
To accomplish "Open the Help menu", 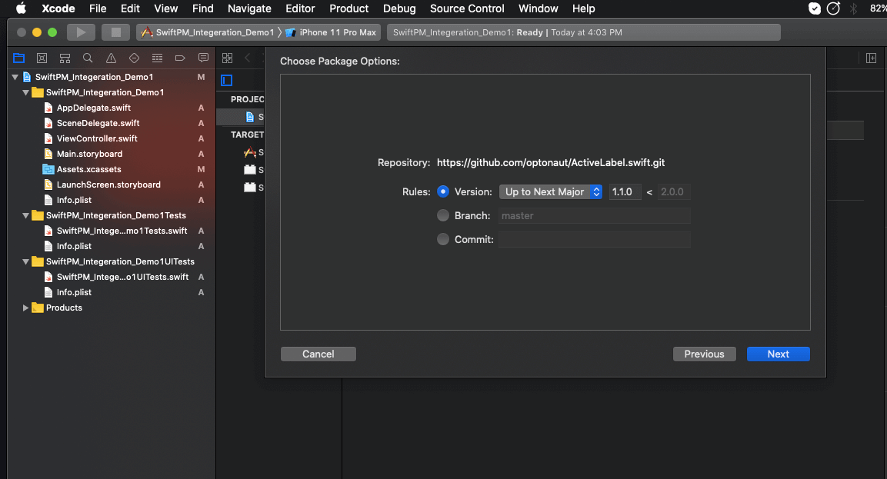I will [583, 8].
